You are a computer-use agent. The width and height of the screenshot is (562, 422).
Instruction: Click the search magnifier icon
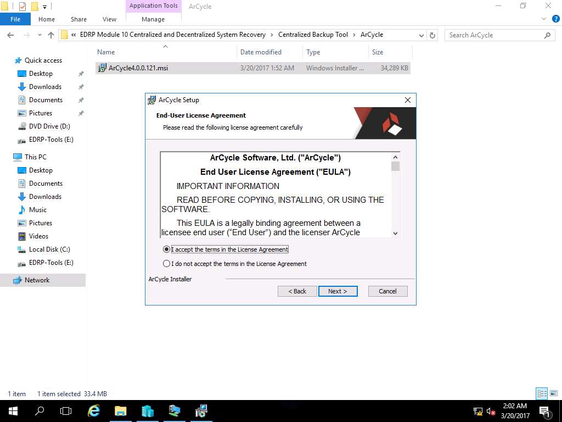click(x=547, y=35)
